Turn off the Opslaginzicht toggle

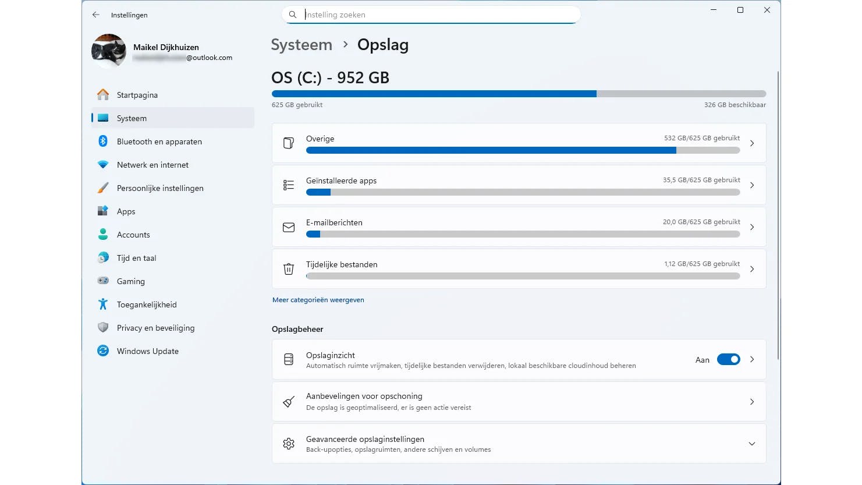coord(728,360)
